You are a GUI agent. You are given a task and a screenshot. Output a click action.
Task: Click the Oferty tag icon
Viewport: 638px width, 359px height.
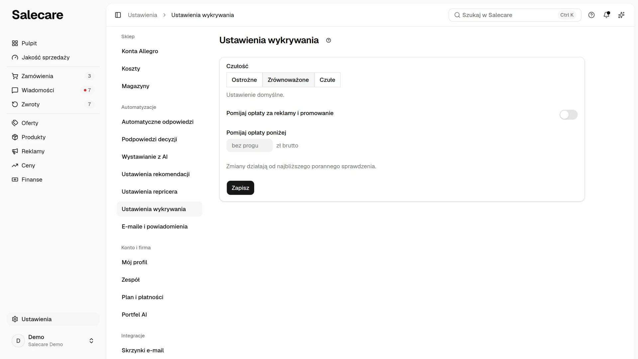pos(15,123)
